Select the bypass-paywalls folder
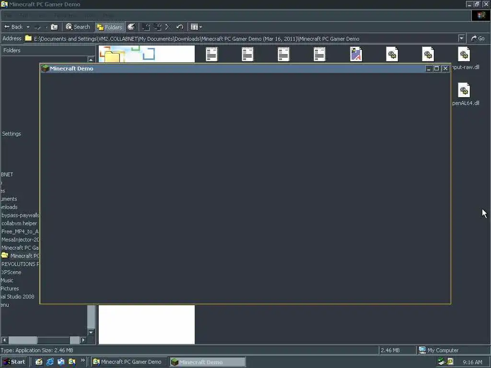 click(20, 215)
